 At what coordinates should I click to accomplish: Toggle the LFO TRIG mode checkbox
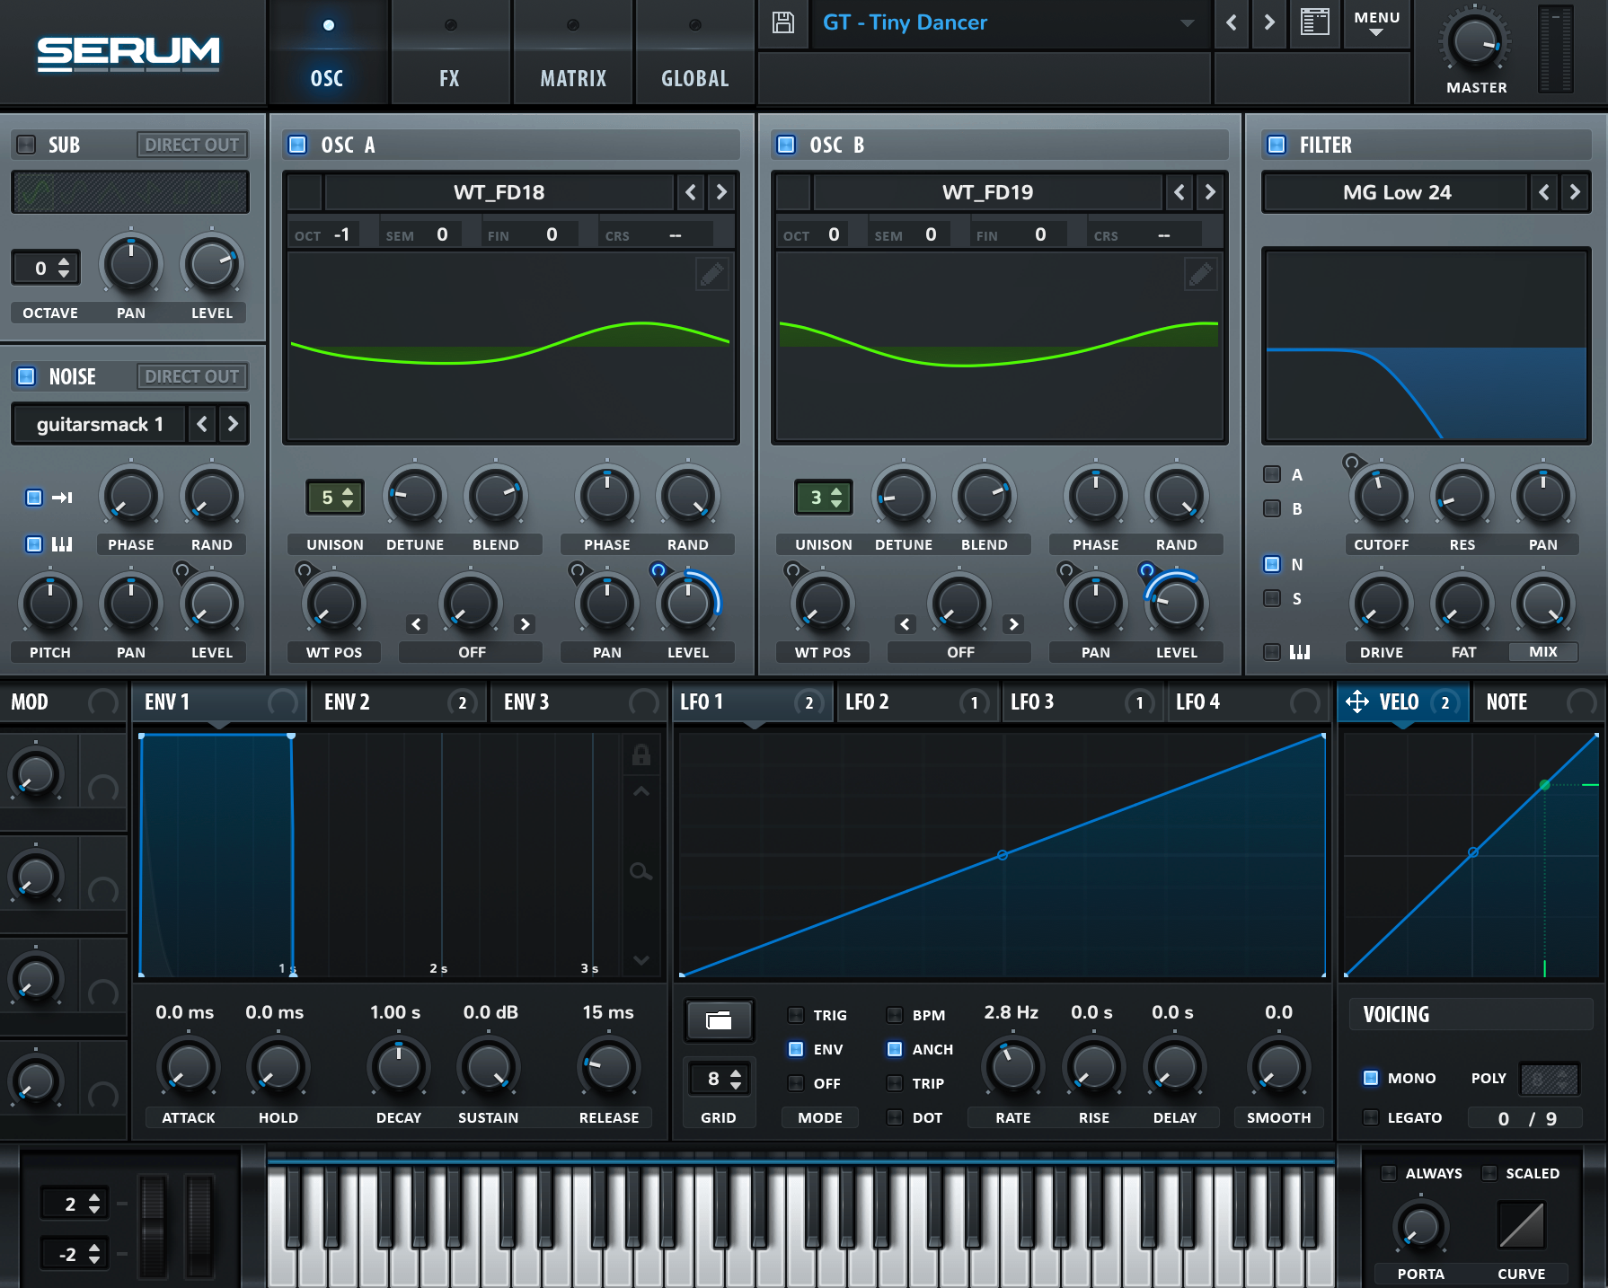point(796,1015)
